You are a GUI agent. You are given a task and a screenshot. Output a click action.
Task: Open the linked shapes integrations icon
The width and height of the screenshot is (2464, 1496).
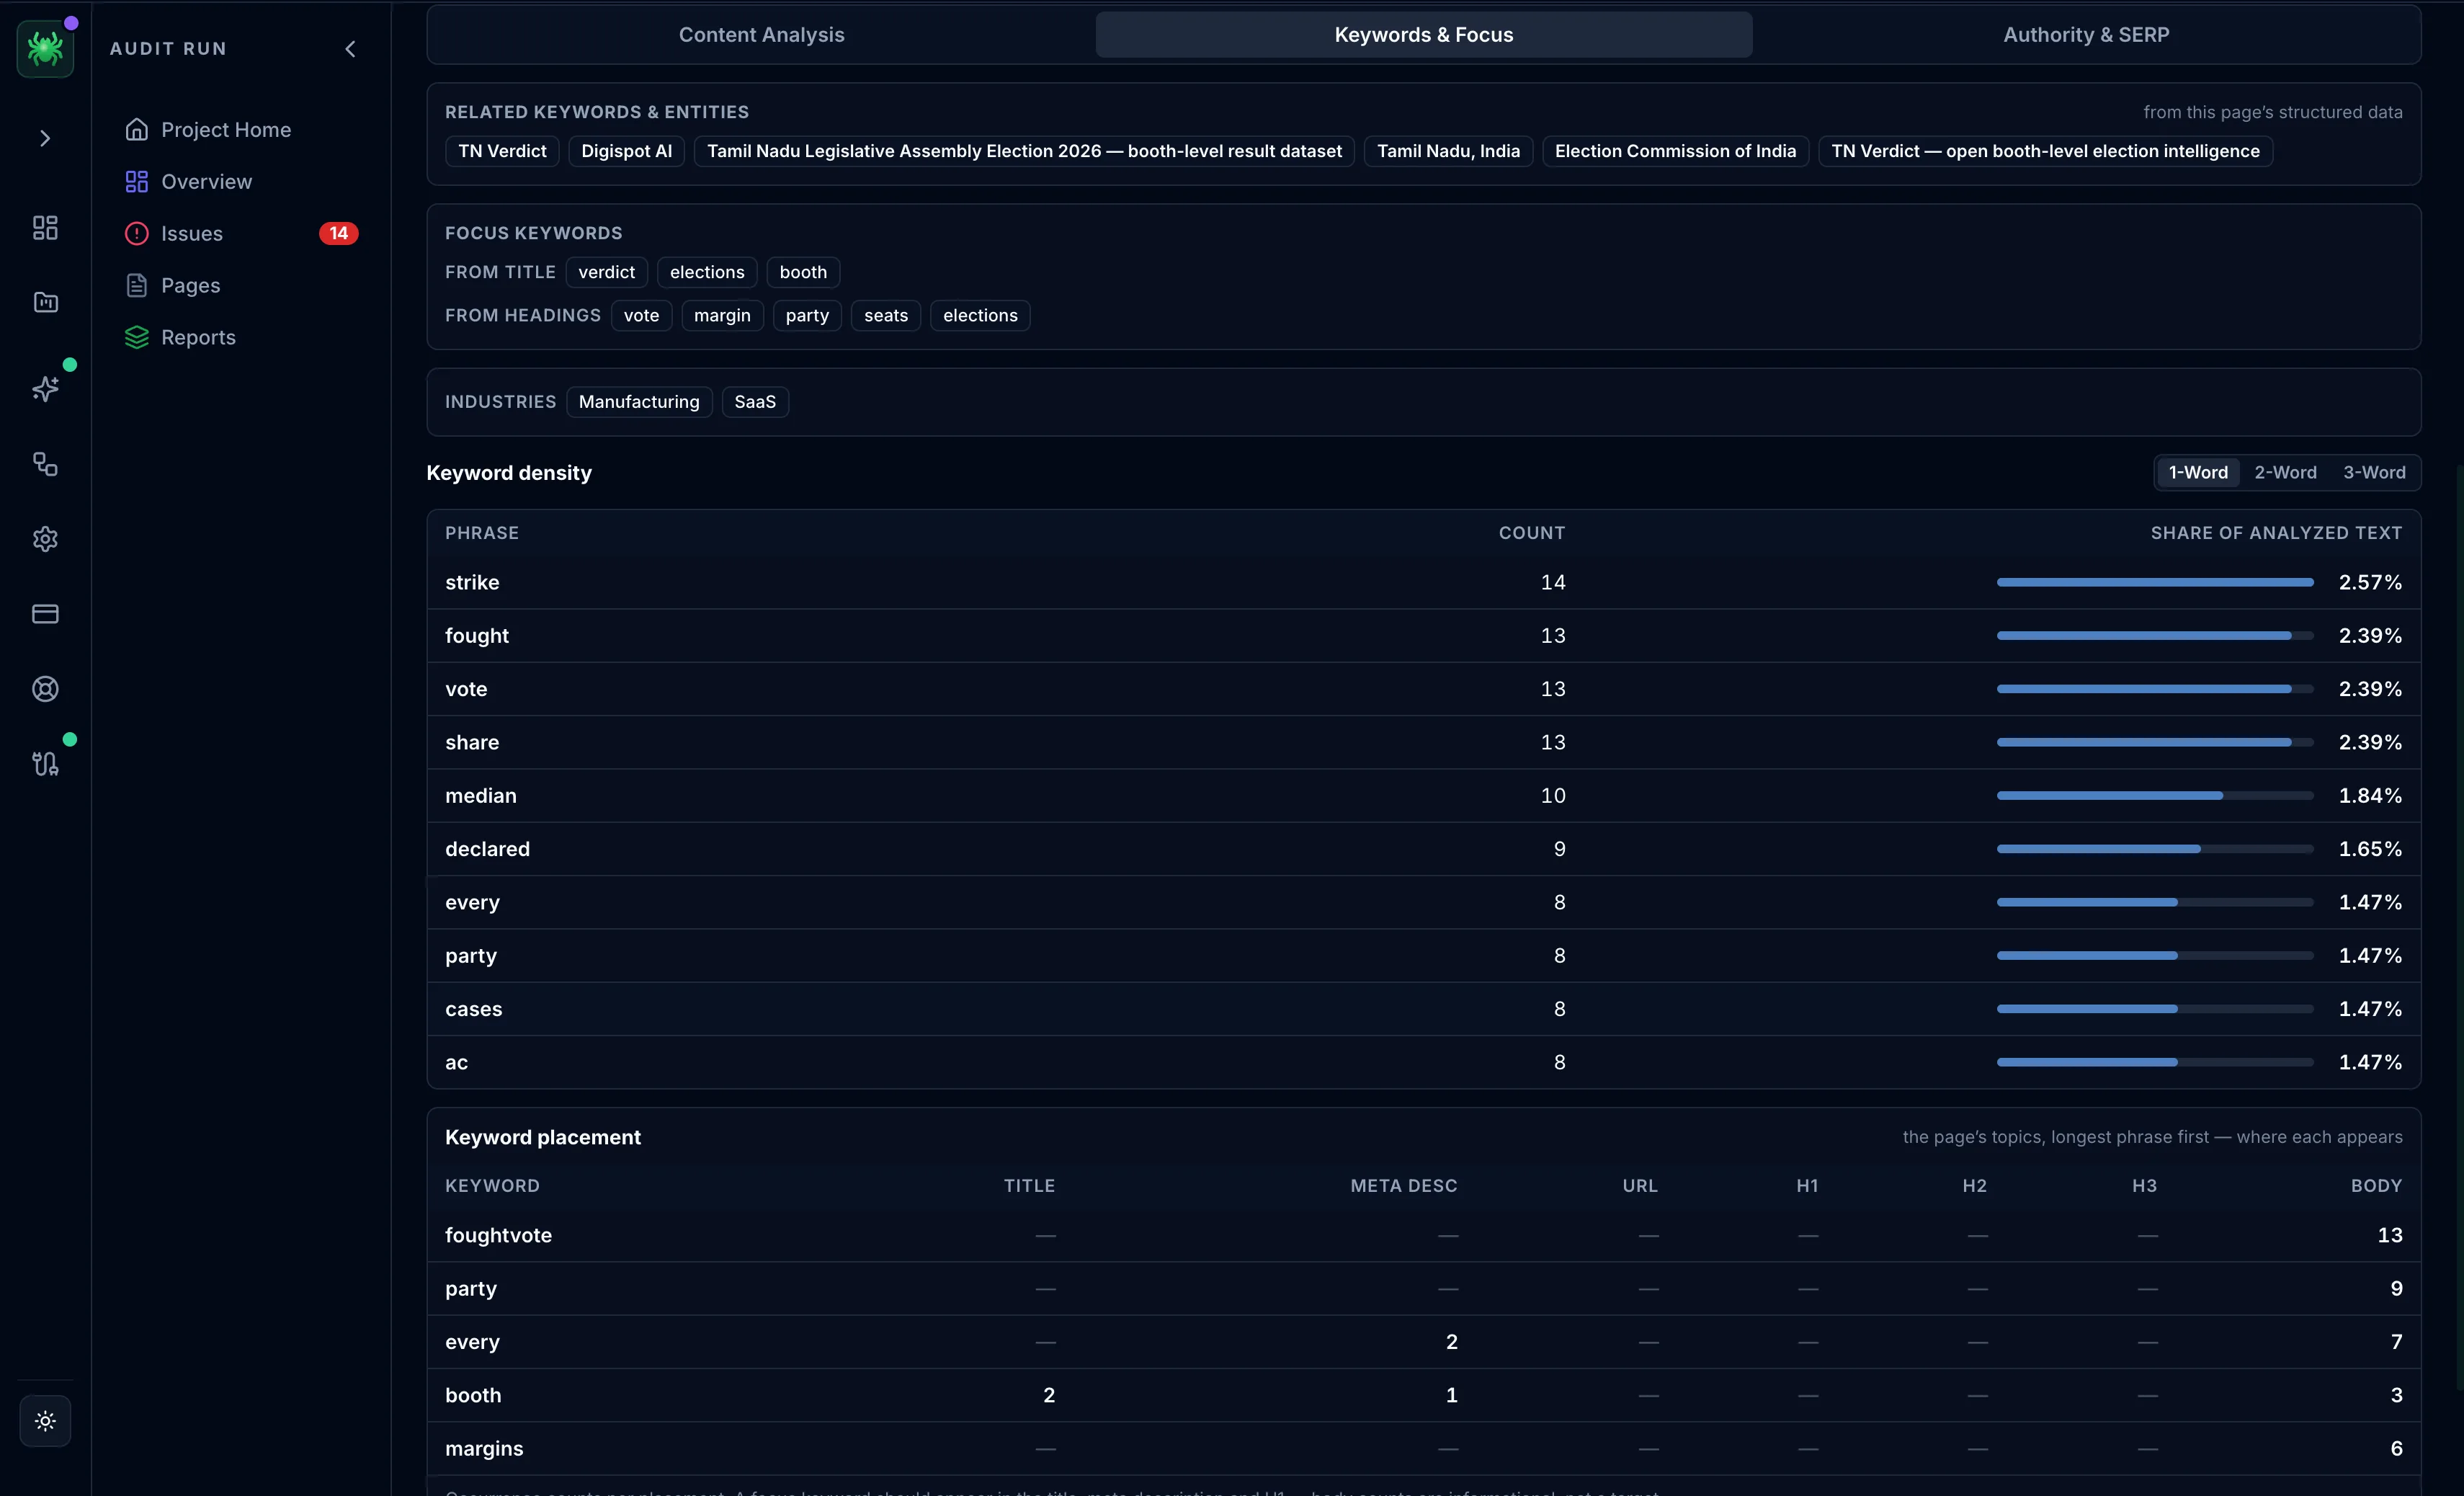(45, 464)
